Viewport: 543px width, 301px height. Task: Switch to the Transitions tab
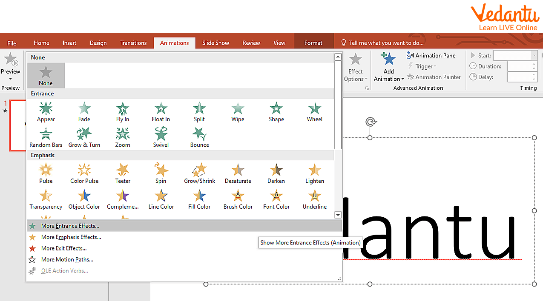[133, 43]
